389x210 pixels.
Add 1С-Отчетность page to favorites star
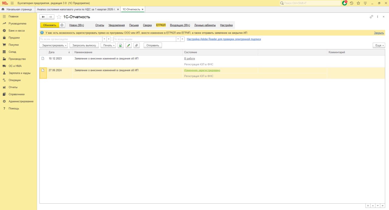click(x=59, y=17)
